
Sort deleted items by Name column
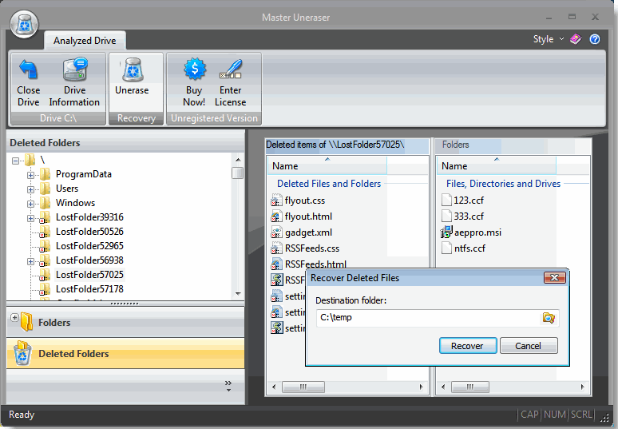coord(327,165)
